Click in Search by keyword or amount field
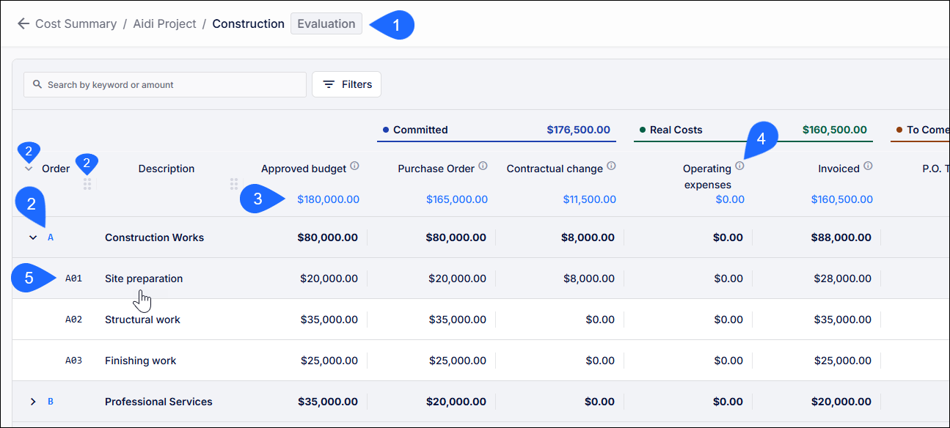Viewport: 950px width, 428px height. [165, 85]
